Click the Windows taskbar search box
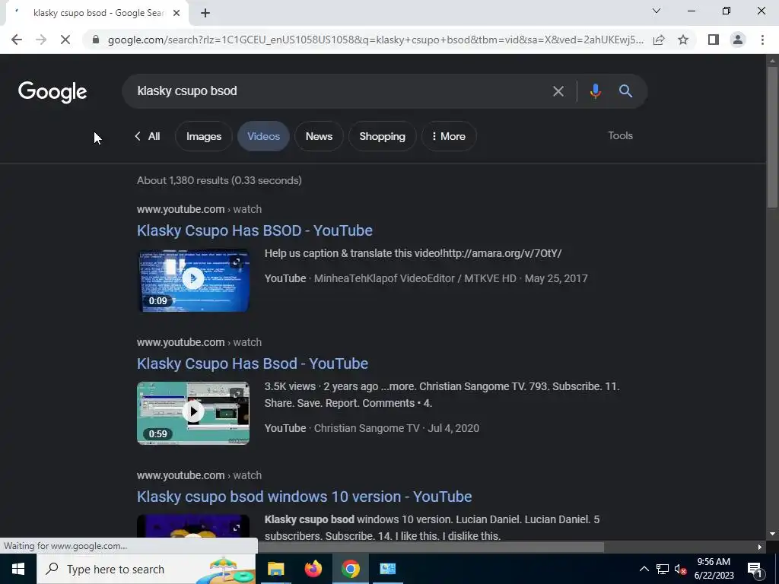The height and width of the screenshot is (584, 779). [x=146, y=569]
